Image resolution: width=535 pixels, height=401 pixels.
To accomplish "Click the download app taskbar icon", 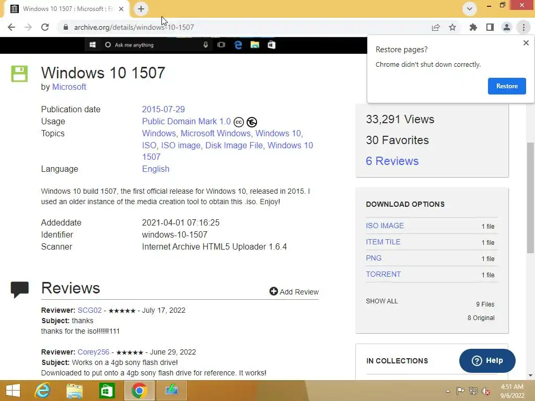I will (x=171, y=391).
